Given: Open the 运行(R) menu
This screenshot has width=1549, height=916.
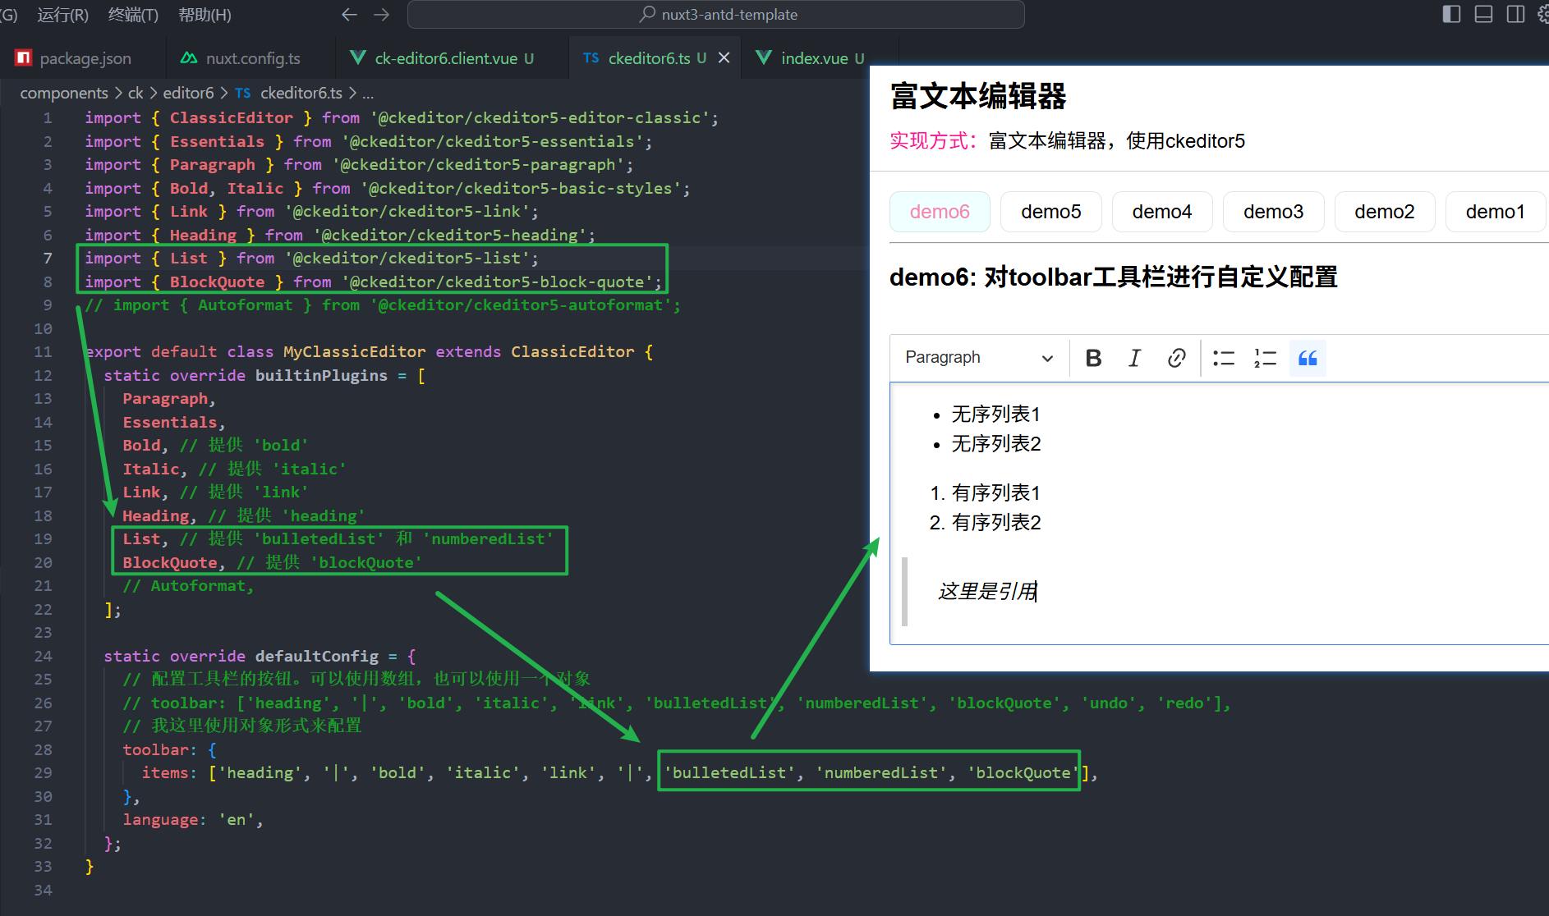Looking at the screenshot, I should click(x=62, y=15).
